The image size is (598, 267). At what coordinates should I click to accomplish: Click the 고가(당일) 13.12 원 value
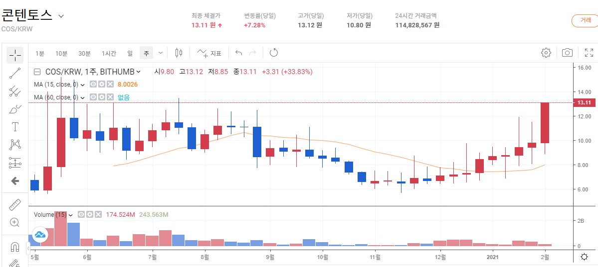(310, 25)
